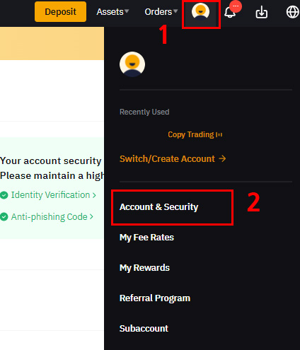Open the language globe icon
The width and height of the screenshot is (300, 350).
292,12
